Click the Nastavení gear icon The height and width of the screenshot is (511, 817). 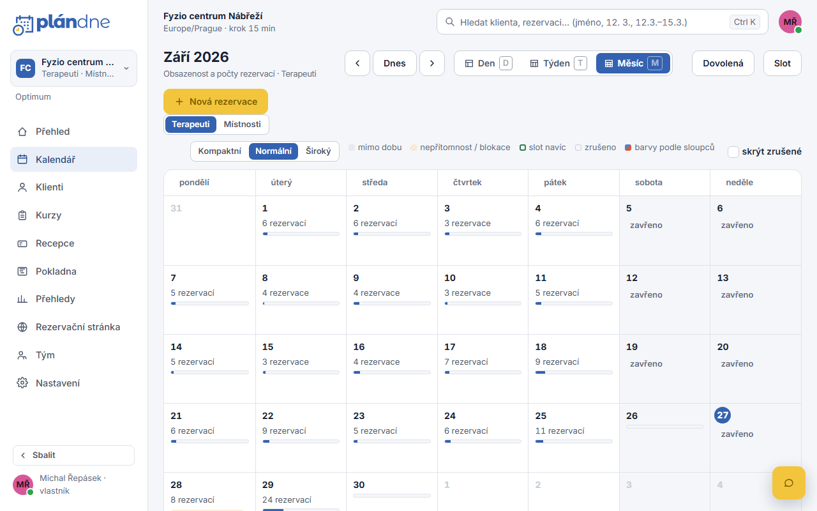[x=22, y=383]
